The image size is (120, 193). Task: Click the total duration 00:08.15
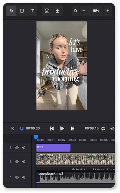[92, 128]
